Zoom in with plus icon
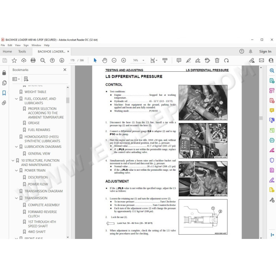The width and height of the screenshot is (276, 276). (x=123, y=61)
